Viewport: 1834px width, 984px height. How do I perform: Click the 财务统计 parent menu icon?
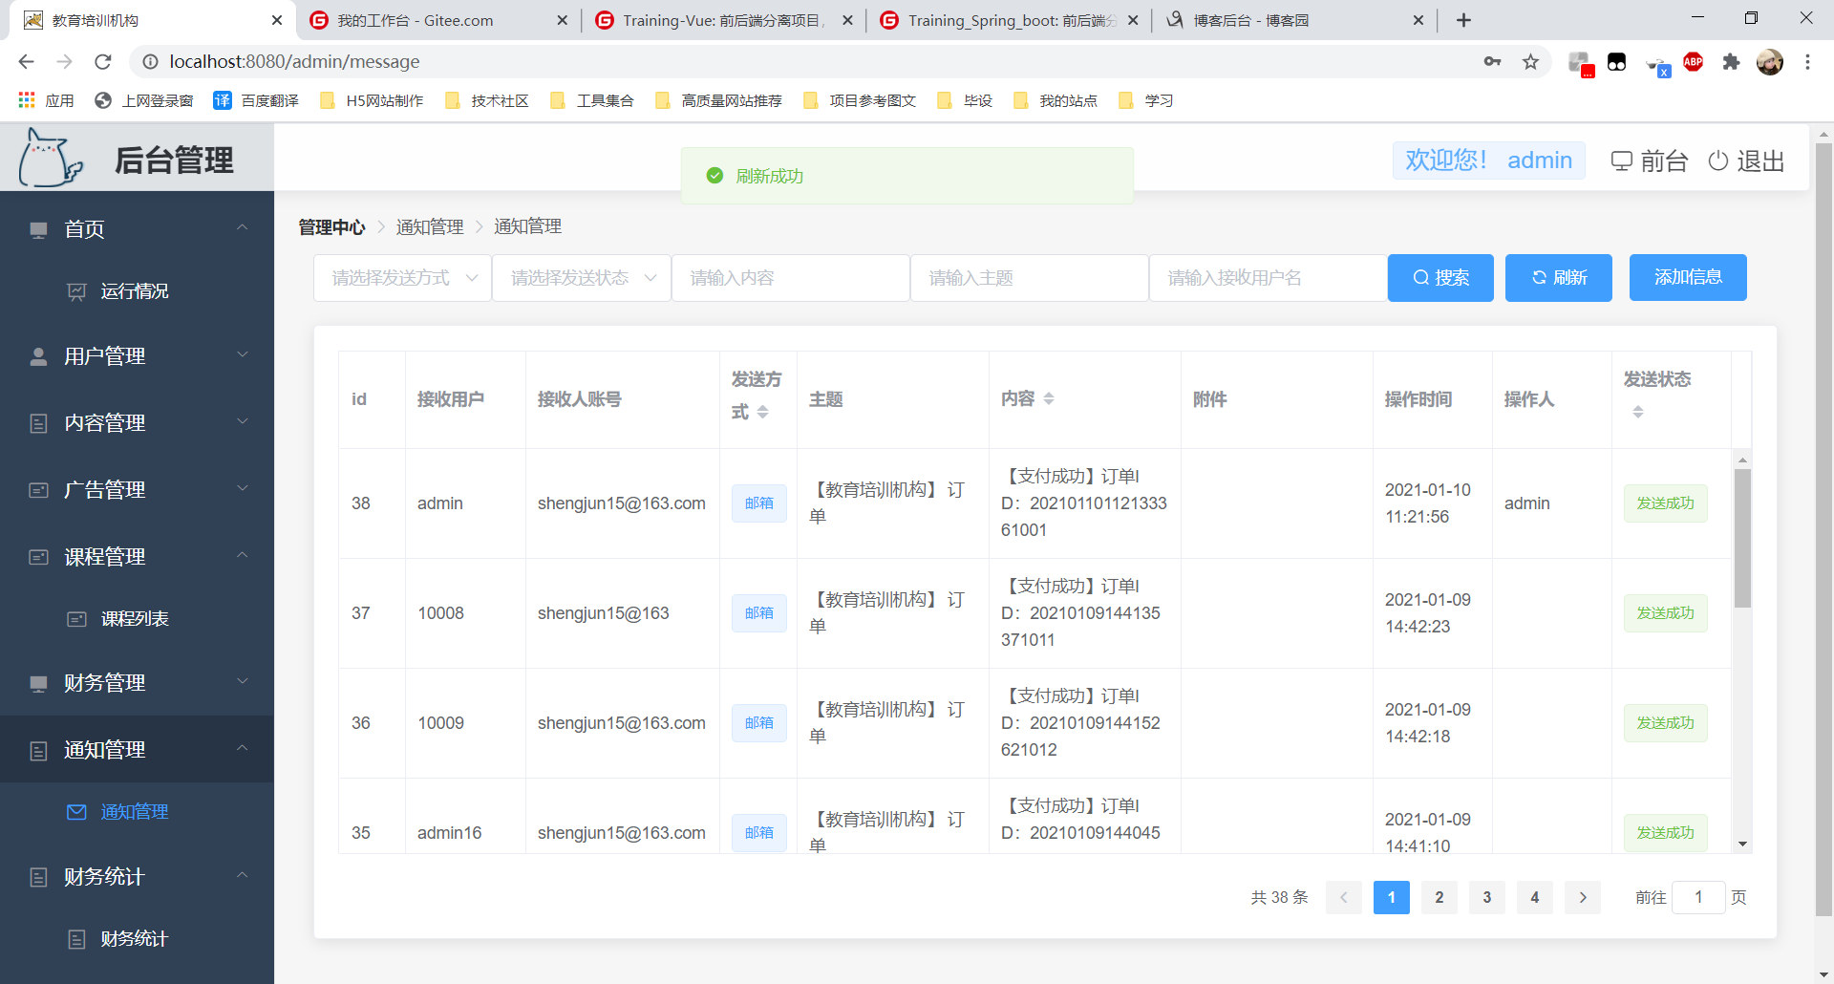(38, 877)
